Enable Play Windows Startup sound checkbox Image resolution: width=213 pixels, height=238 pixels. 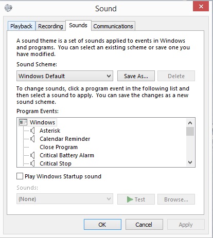20,176
